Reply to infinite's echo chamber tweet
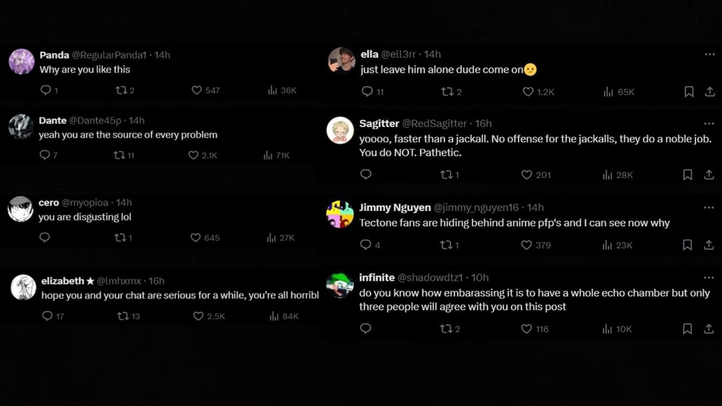The image size is (722, 406). tap(365, 328)
